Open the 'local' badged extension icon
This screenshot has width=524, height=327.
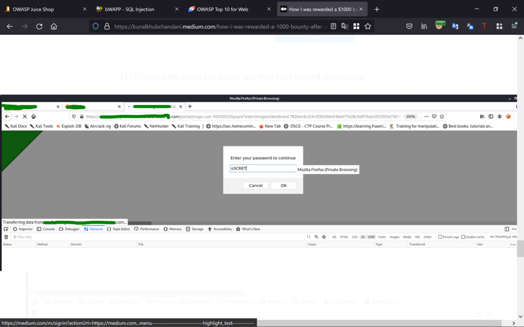point(440,26)
